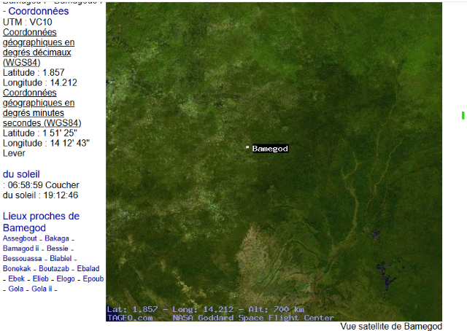Screen dimensions: 467x331
Task: Click the 'Lat: 1.857' map overlay text
Action: 133,310
